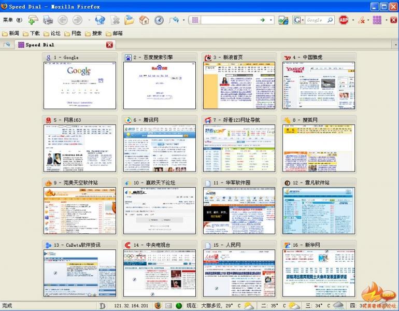
Task: Click the '10 - 赢政天下论坛' dial title
Action: [x=154, y=183]
